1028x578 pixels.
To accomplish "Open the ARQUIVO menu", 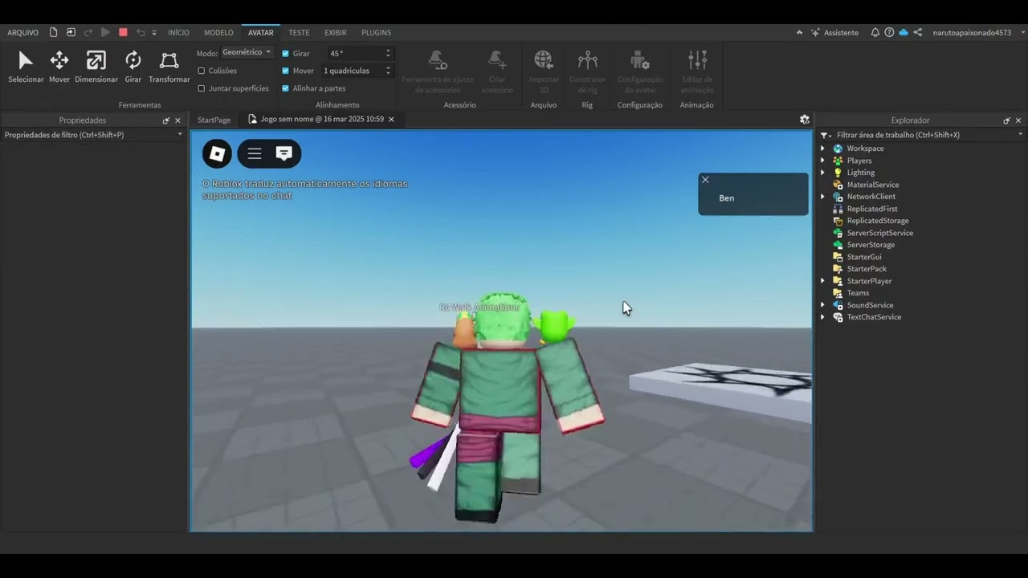I will [22, 33].
